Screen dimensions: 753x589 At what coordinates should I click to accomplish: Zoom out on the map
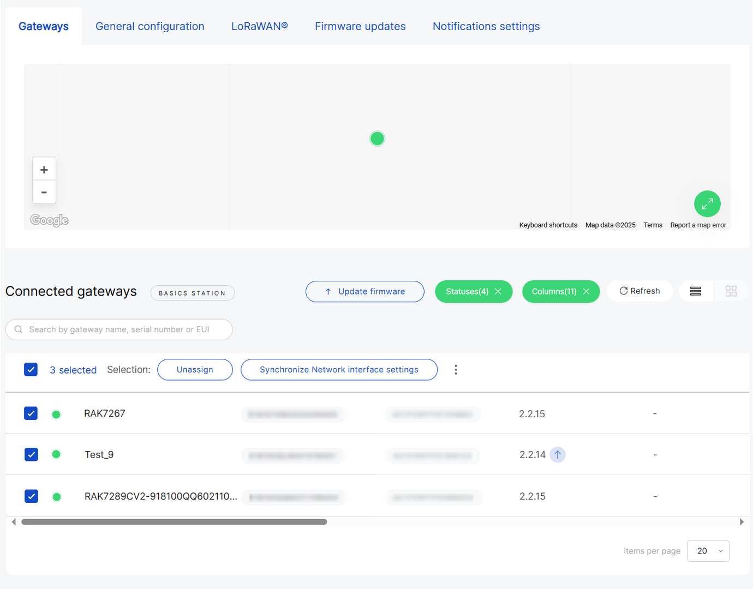(44, 192)
